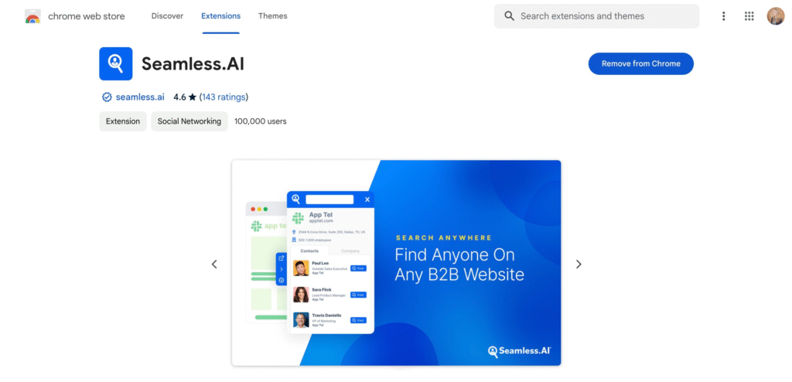
Task: Open the three-dot more options menu
Action: coord(723,16)
